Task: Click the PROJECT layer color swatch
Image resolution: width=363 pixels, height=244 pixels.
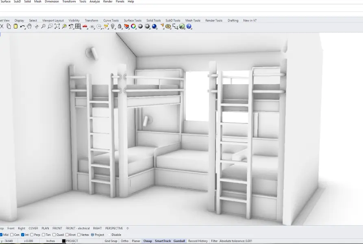Action: [64, 241]
